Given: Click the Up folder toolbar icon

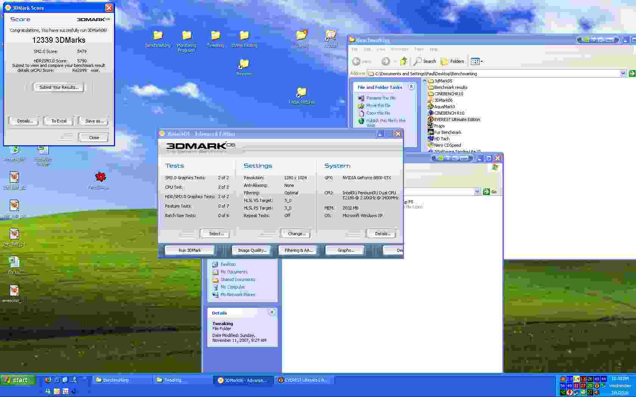Looking at the screenshot, I should (x=404, y=61).
